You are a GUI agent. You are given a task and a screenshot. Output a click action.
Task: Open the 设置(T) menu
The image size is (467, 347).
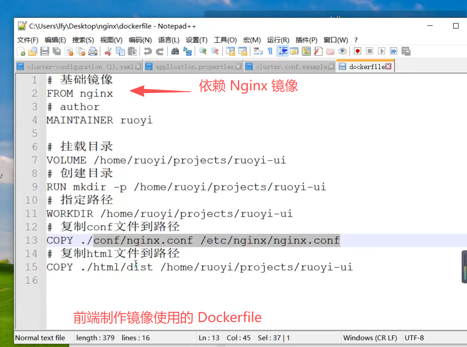tap(197, 40)
